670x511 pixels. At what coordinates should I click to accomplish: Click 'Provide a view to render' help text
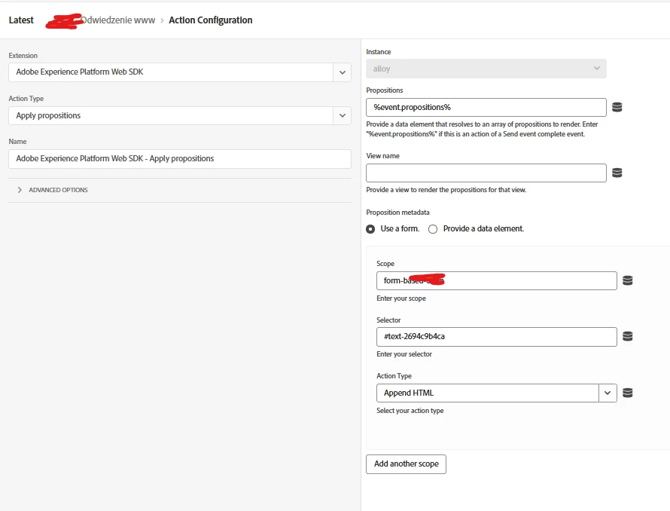click(x=446, y=190)
